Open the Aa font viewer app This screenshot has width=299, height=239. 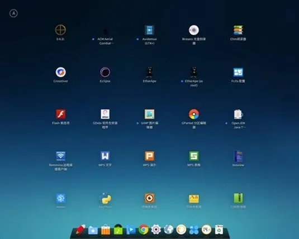click(x=194, y=198)
